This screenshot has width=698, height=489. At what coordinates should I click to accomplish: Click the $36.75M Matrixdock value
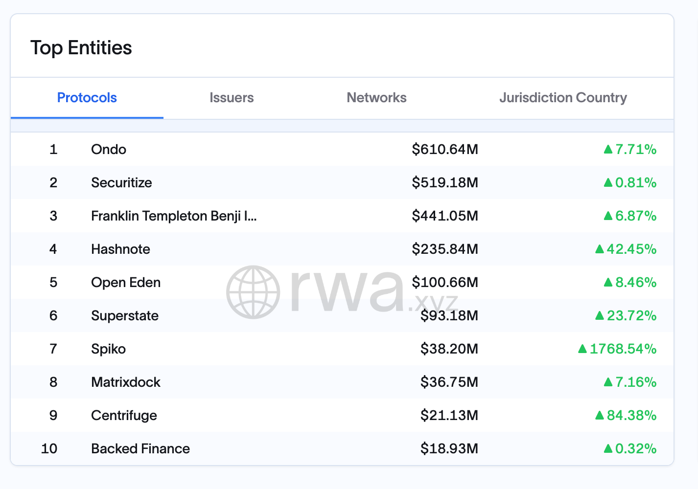click(449, 382)
